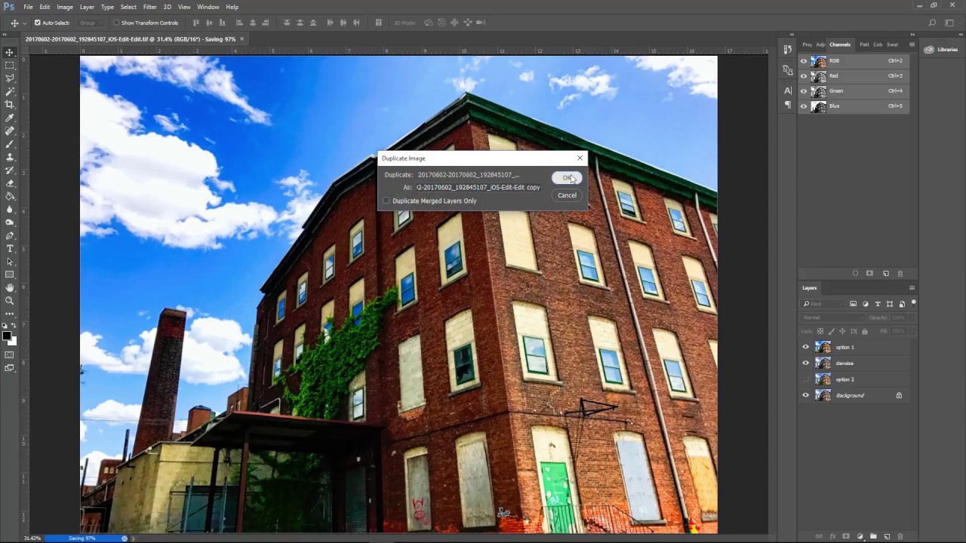Toggle visibility of the Red channel
Image resolution: width=966 pixels, height=543 pixels.
click(x=803, y=76)
